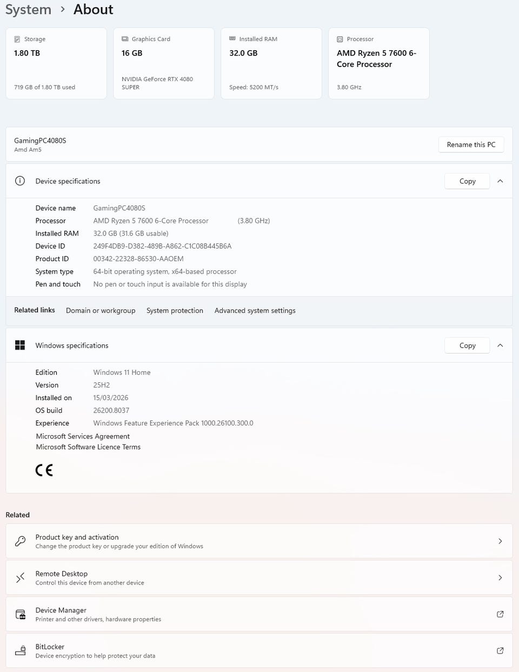Screen dimensions: 519x672
Task: Click the Installed RAM icon
Action: (x=232, y=38)
